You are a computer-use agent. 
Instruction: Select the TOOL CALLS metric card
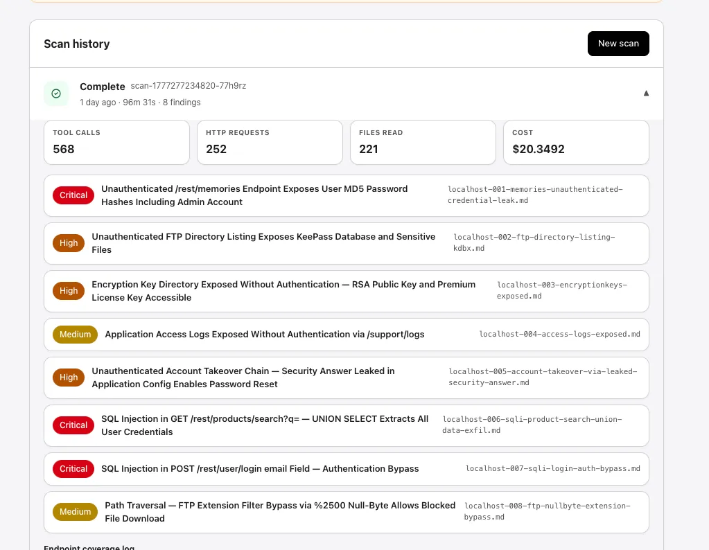(116, 142)
